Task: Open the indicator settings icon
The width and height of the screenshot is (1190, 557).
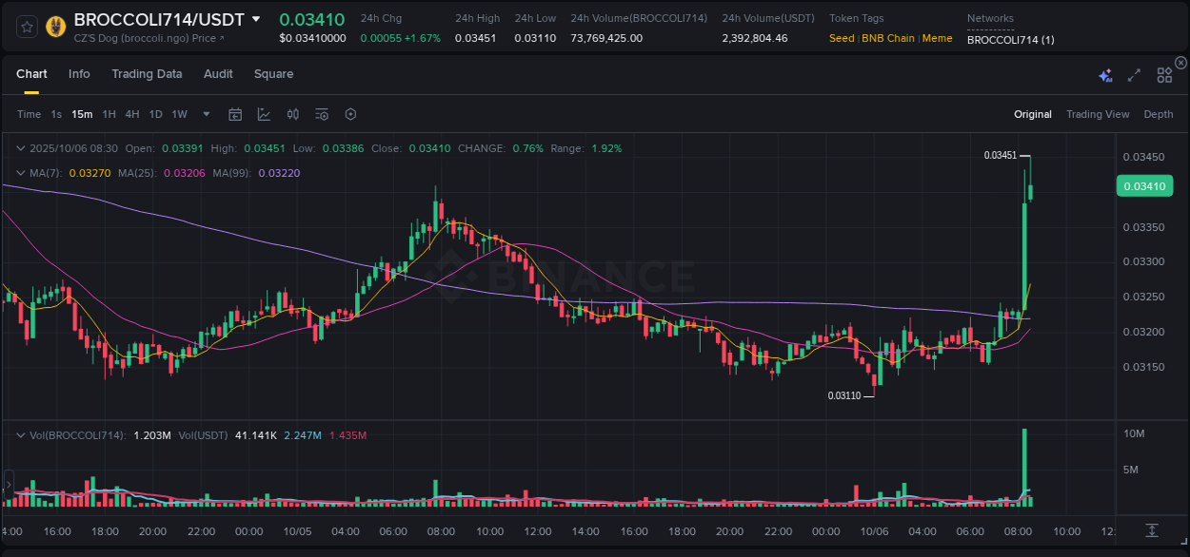Action: pyautogui.click(x=321, y=114)
